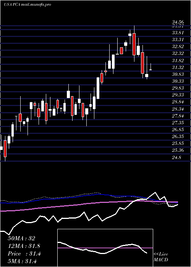This screenshot has height=267, width=191.
Task: Click the 33.31 price label
Action: [178, 40]
